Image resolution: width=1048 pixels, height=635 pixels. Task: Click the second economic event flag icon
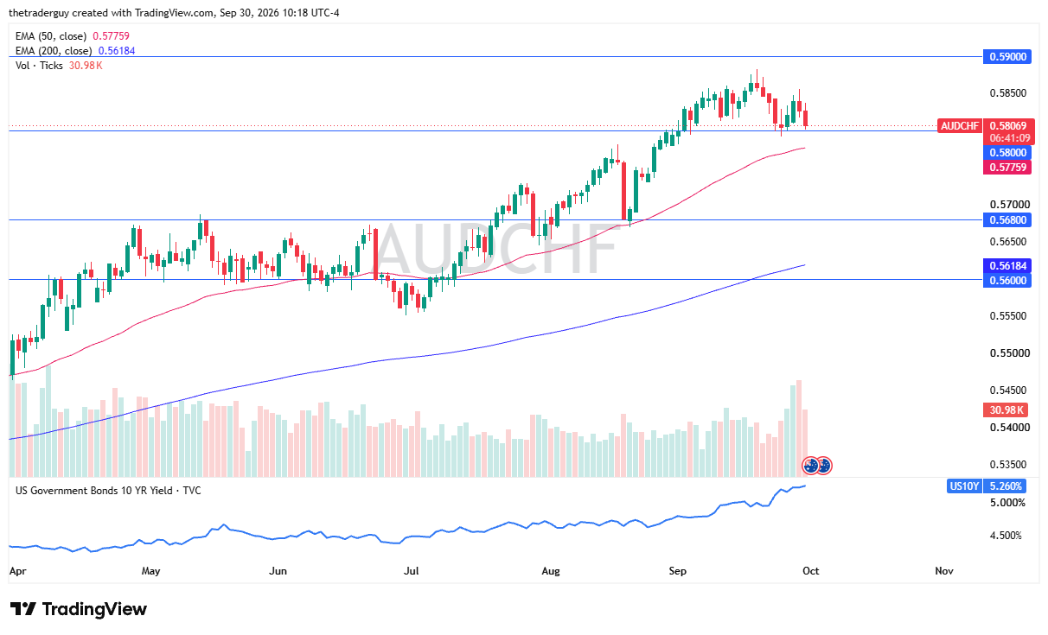(x=824, y=465)
